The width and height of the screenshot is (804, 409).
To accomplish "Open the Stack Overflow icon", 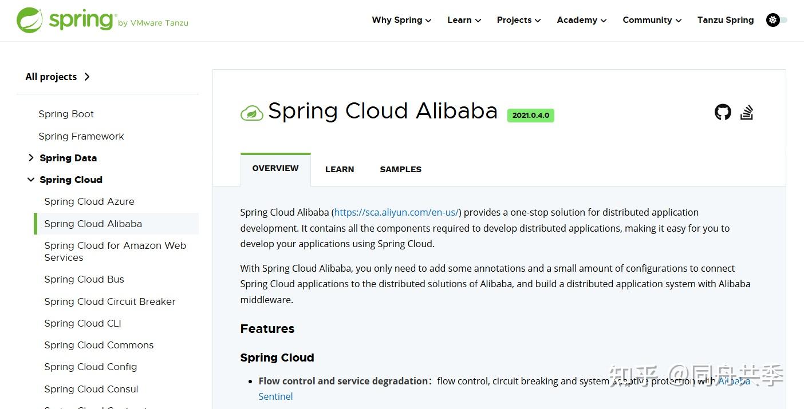I will (x=747, y=112).
